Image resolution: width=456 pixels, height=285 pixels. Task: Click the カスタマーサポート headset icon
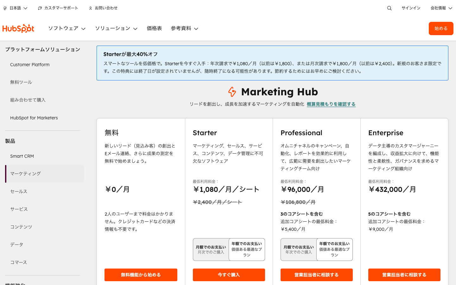39,8
